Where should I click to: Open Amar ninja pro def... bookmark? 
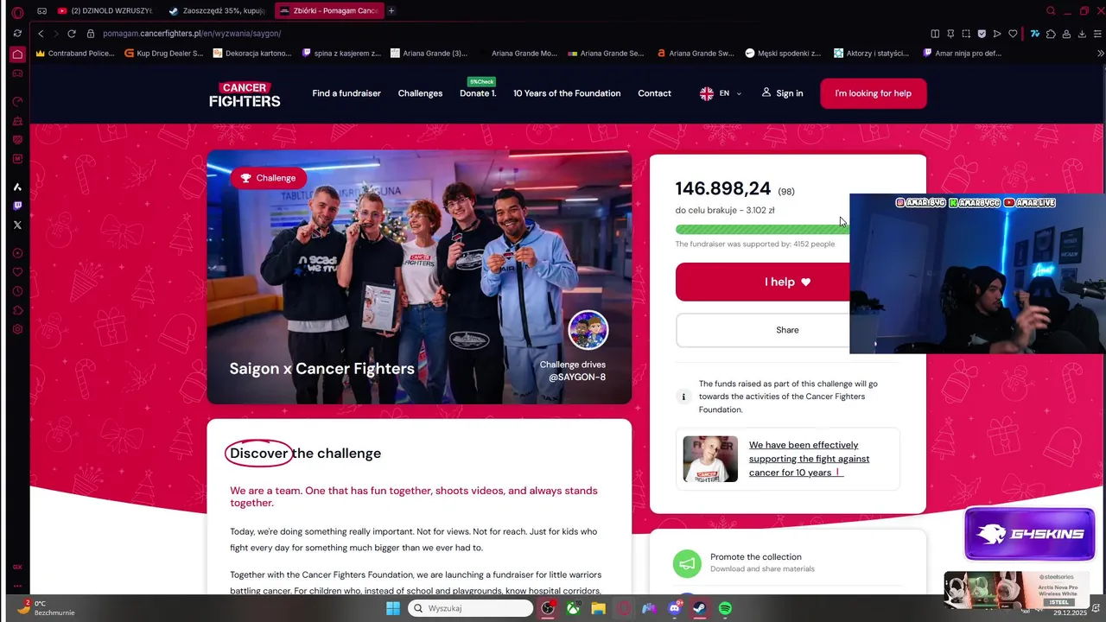[963, 54]
